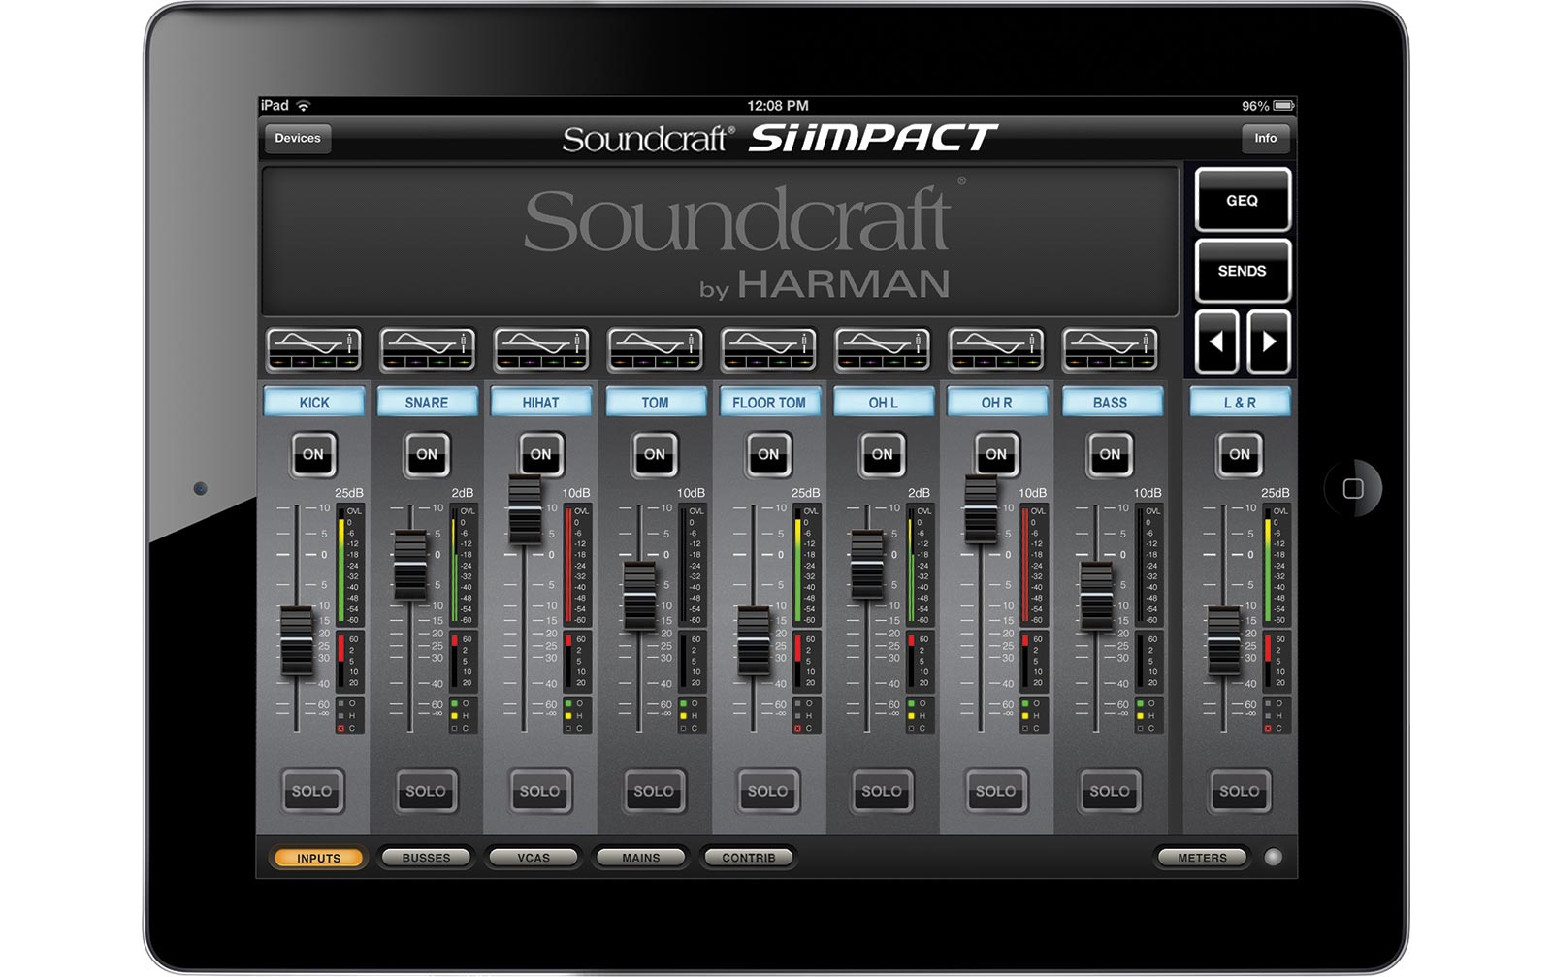This screenshot has height=977, width=1552.
Task: Toggle SNARE channel ON button
Action: click(x=427, y=454)
